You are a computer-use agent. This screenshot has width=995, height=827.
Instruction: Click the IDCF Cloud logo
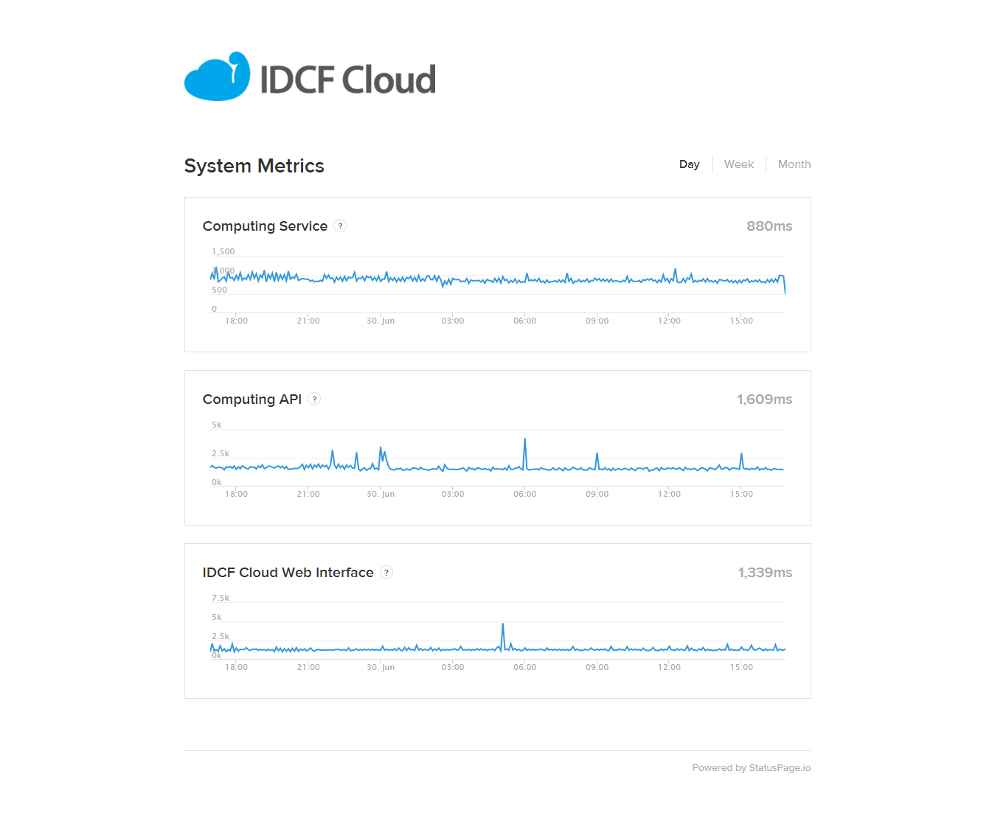(310, 77)
